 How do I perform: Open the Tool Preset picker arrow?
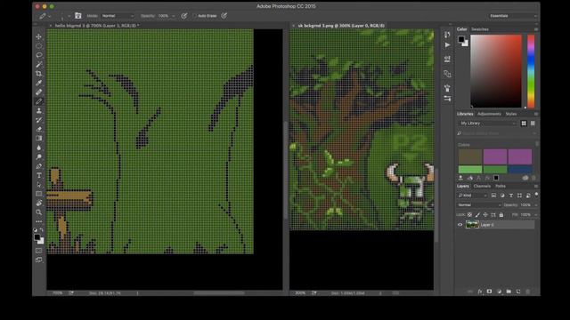50,16
